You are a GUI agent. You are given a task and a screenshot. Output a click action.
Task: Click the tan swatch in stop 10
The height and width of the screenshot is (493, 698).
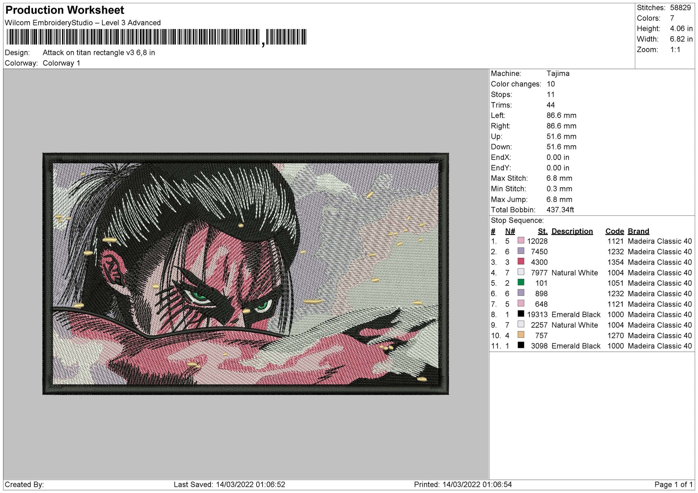point(521,335)
